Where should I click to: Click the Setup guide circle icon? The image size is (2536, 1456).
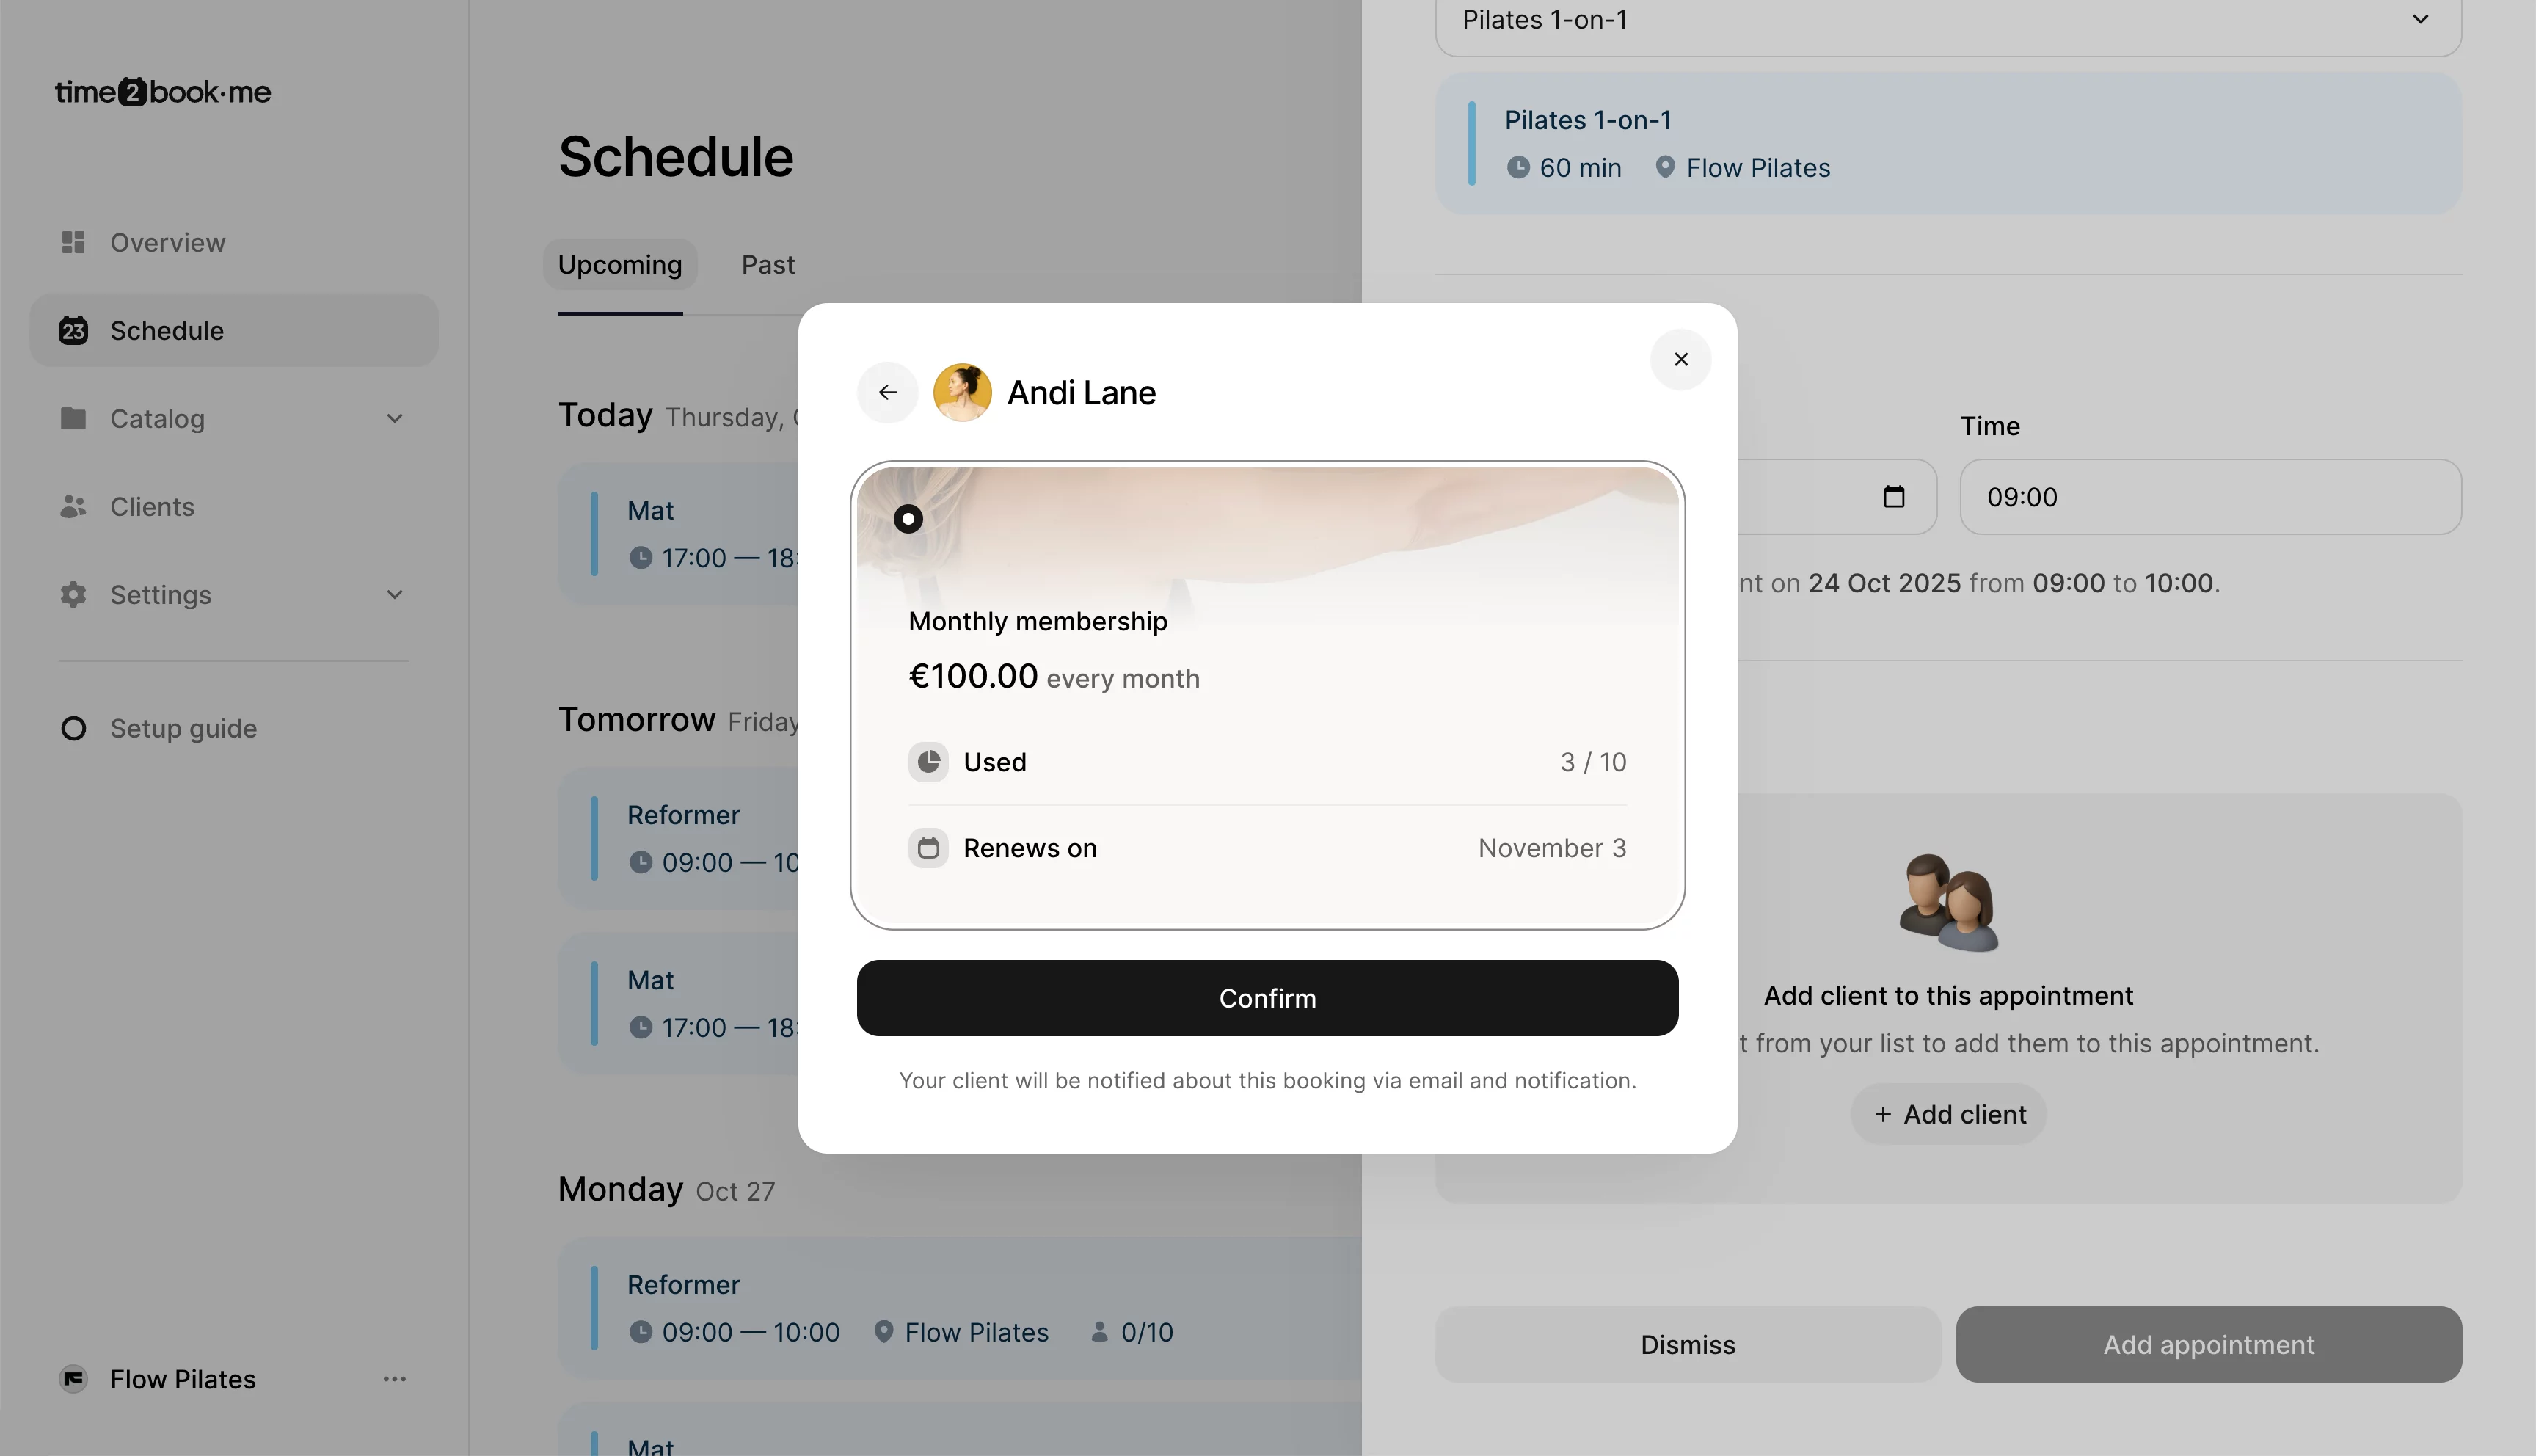pyautogui.click(x=73, y=728)
